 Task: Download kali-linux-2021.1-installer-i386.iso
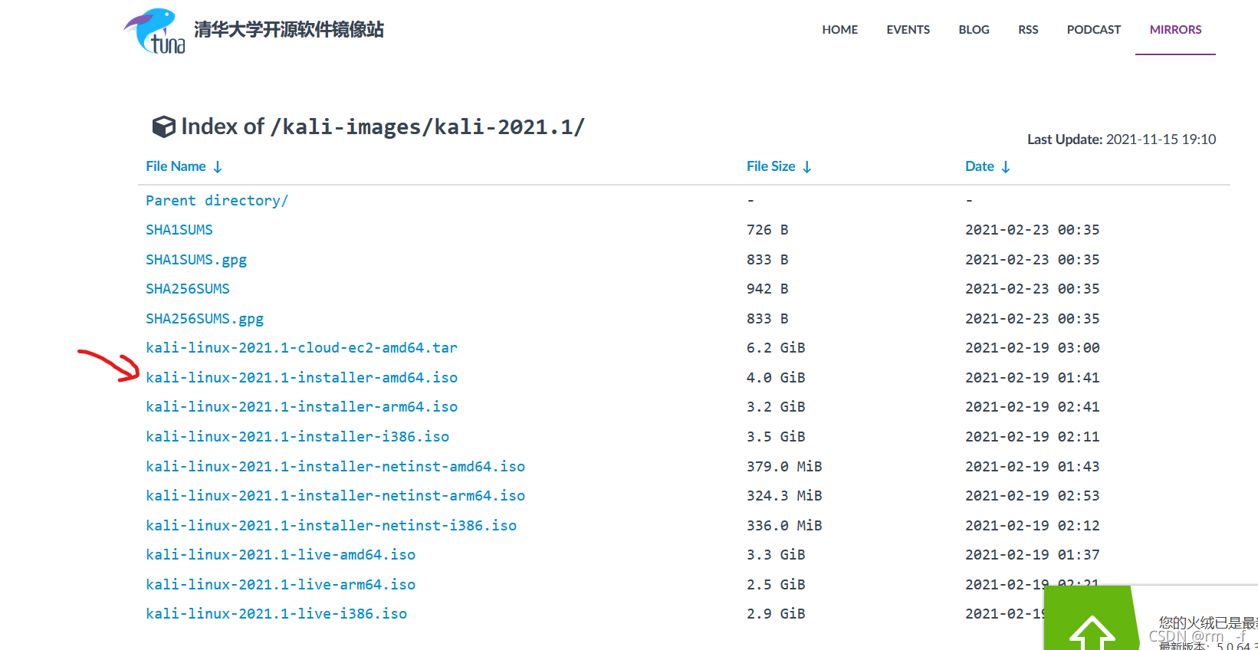tap(297, 437)
